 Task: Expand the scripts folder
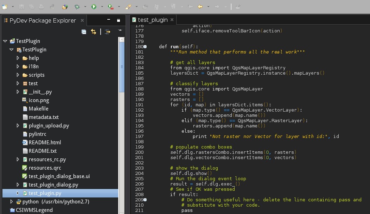coord(18,75)
